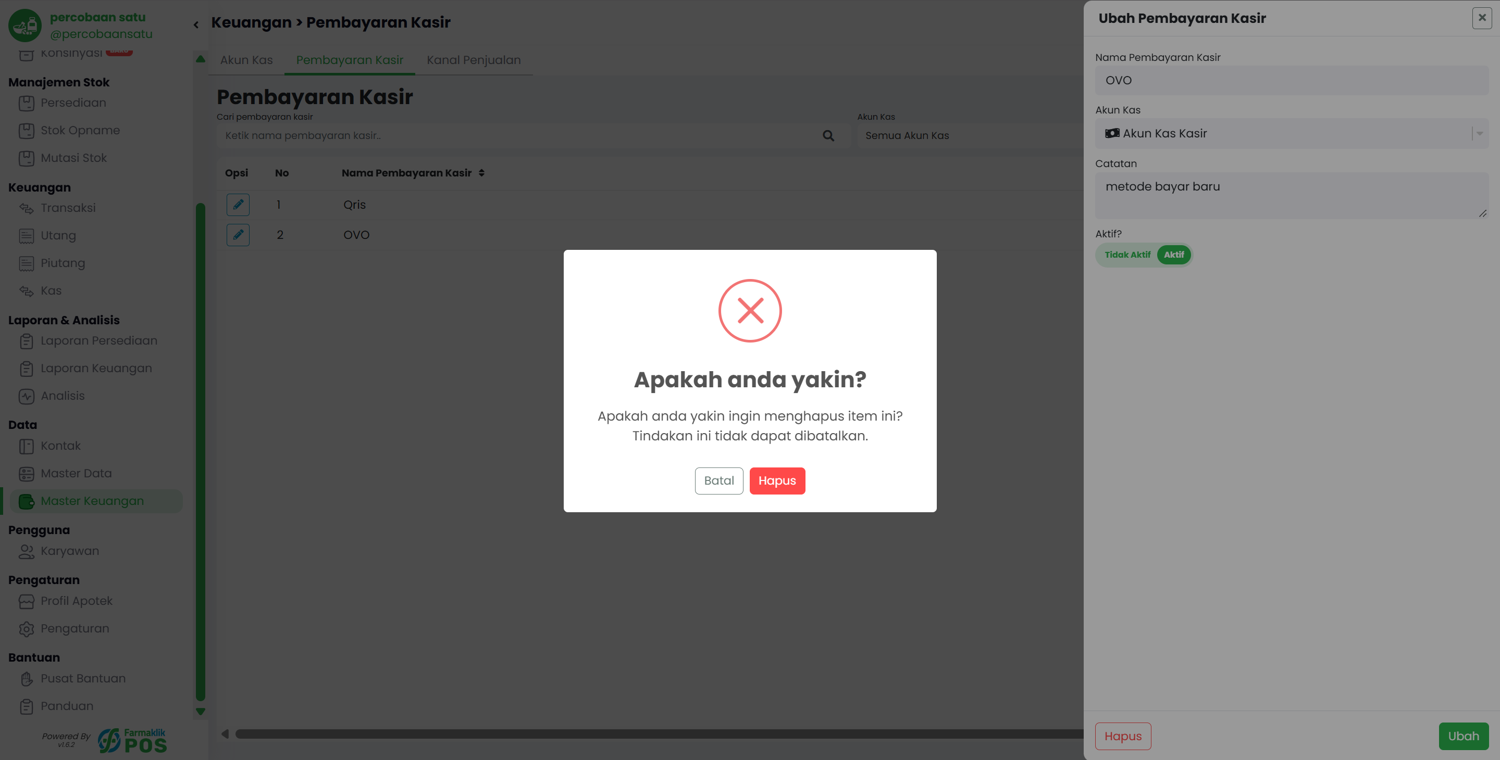Open Analisis chart icon
Screen dimensions: 1500x760
26,396
